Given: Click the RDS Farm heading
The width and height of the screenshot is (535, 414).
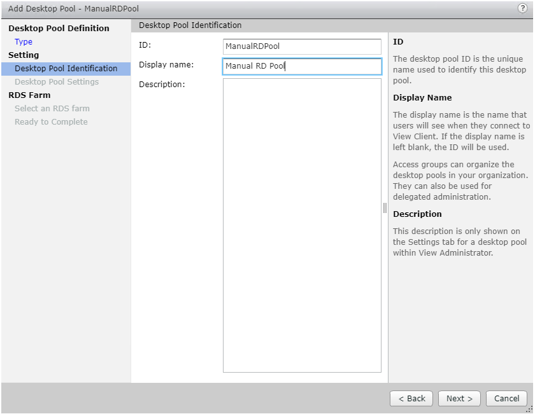Looking at the screenshot, I should click(29, 95).
